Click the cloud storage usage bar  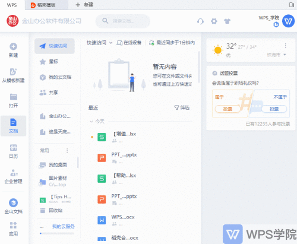point(57,233)
